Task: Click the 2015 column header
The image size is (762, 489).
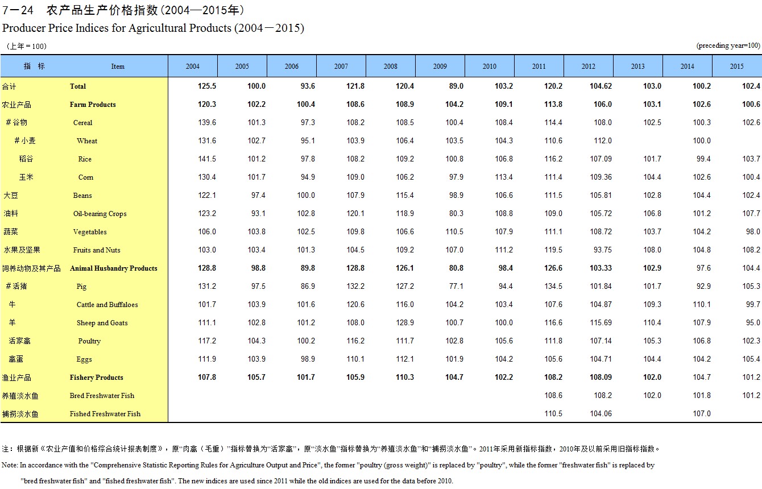Action: click(736, 67)
